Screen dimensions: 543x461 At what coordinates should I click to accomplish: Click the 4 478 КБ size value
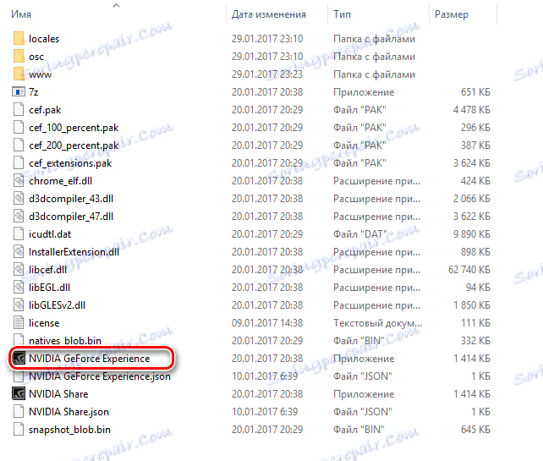pyautogui.click(x=472, y=110)
